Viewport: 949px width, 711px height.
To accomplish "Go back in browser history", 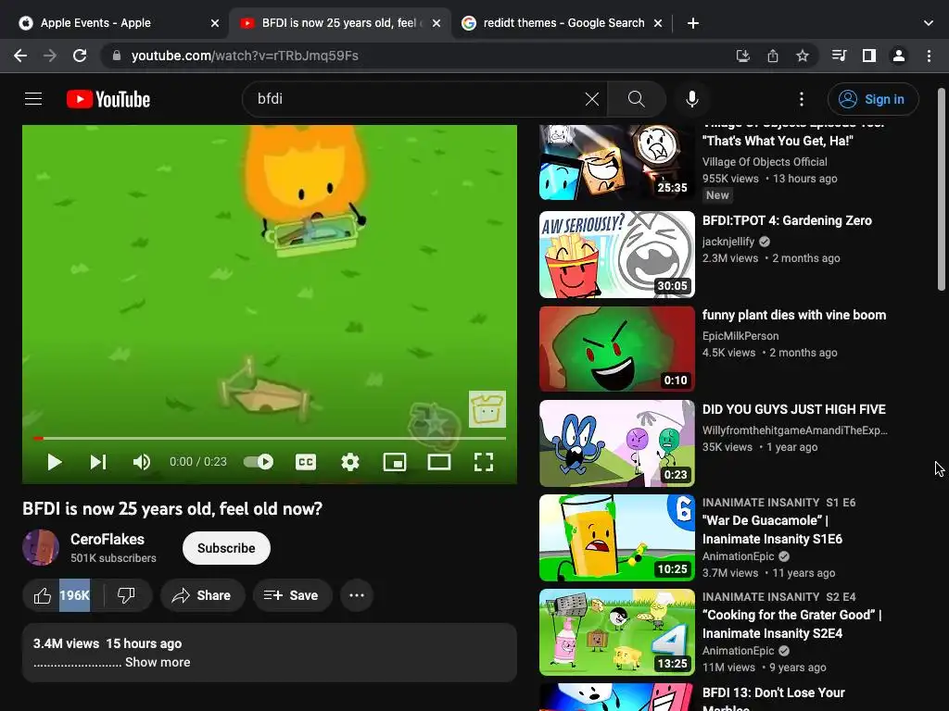I will (x=20, y=56).
